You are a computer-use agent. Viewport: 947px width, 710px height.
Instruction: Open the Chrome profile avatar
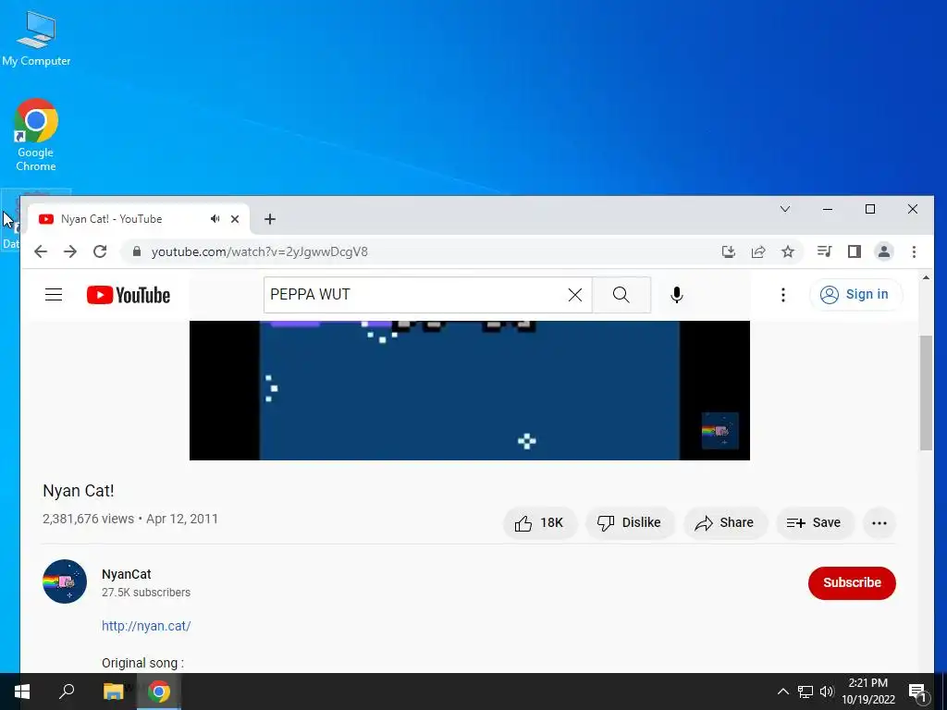click(883, 251)
